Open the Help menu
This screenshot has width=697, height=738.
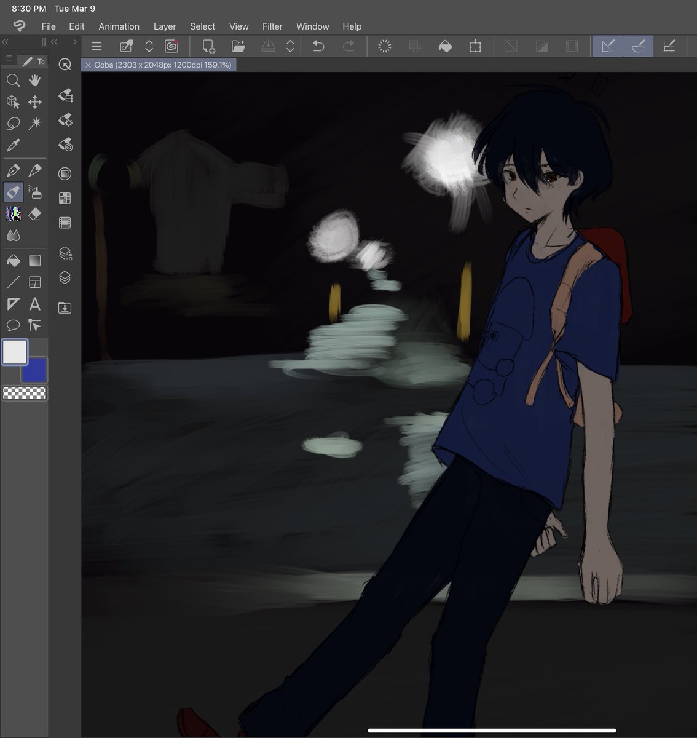click(352, 26)
